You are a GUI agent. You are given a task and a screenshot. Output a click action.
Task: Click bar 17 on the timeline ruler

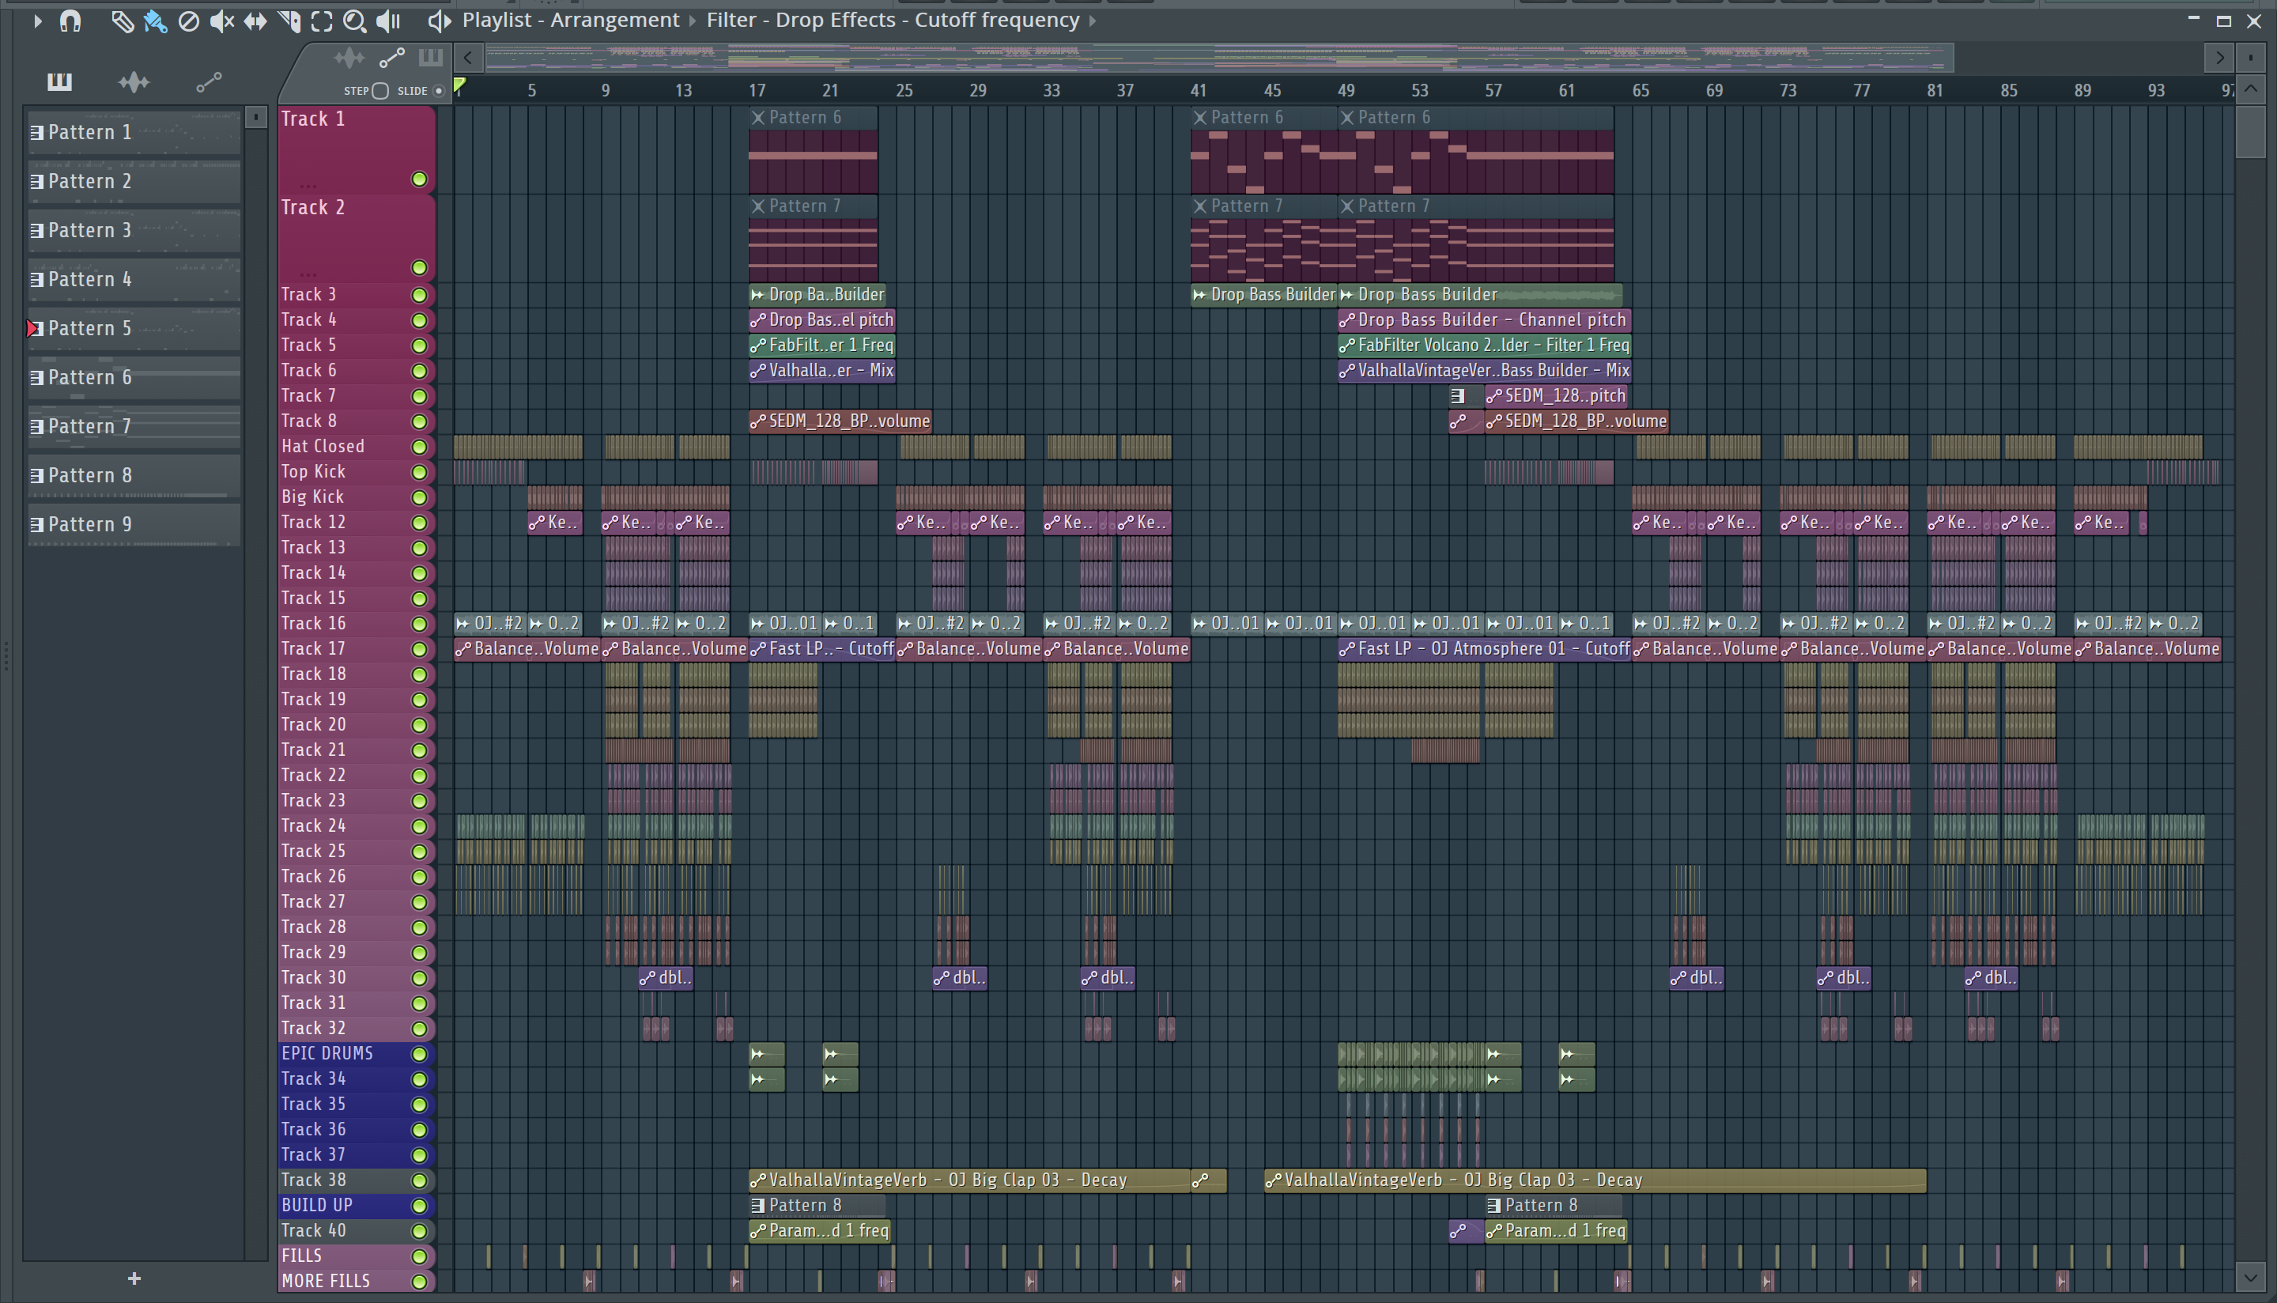point(756,90)
